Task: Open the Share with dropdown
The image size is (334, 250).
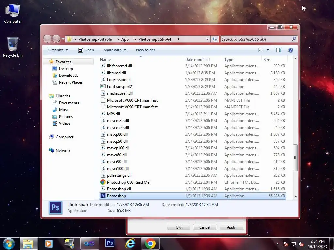Action: [114, 50]
